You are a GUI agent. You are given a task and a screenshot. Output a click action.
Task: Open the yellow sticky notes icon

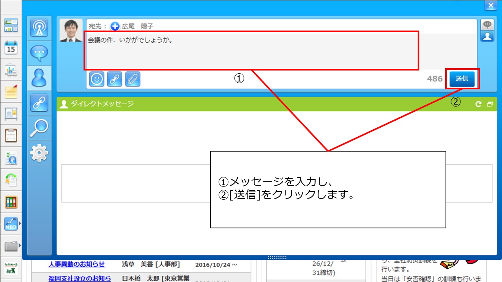11,92
